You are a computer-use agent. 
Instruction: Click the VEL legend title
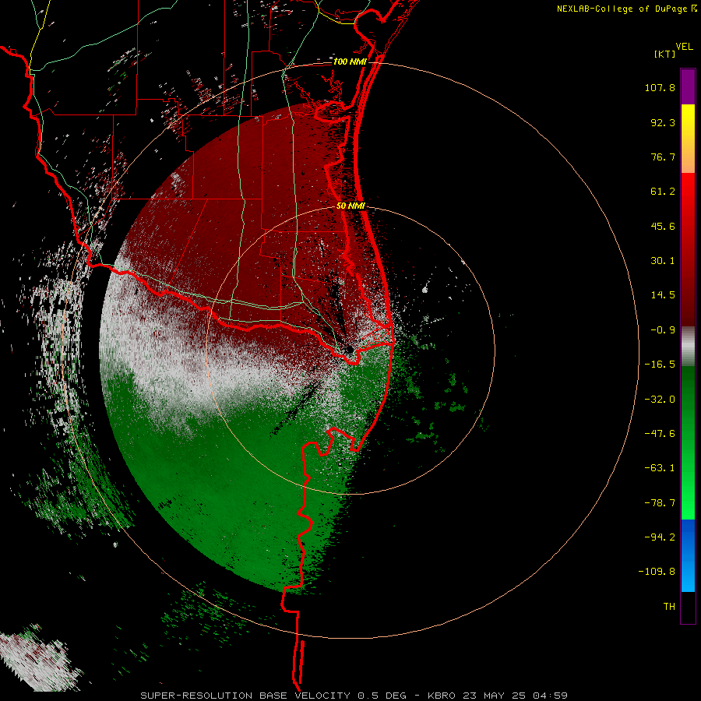685,46
